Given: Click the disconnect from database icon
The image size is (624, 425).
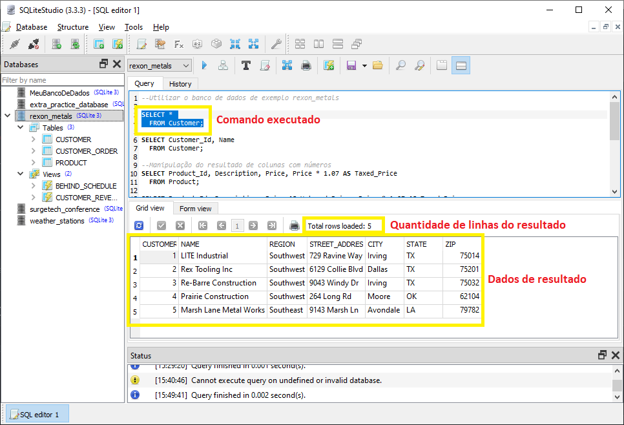Looking at the screenshot, I should pos(34,44).
